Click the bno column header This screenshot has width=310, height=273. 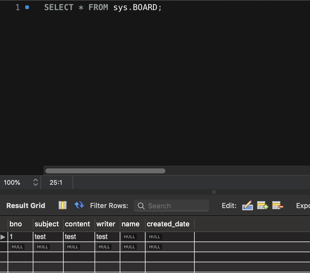[x=20, y=224]
